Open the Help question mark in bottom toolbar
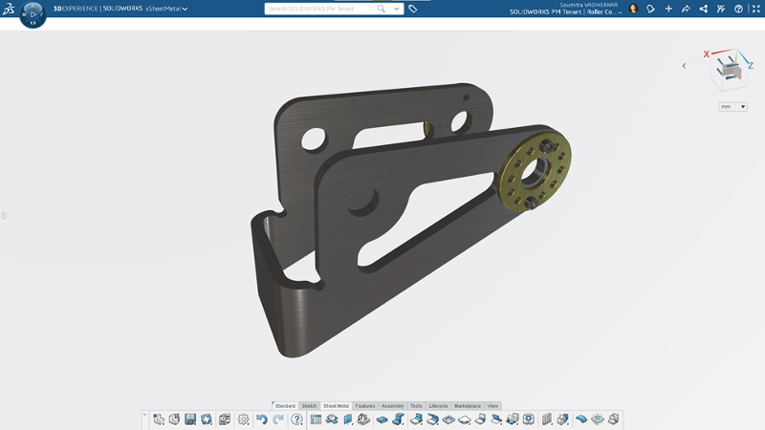Image resolution: width=765 pixels, height=430 pixels. (x=296, y=419)
